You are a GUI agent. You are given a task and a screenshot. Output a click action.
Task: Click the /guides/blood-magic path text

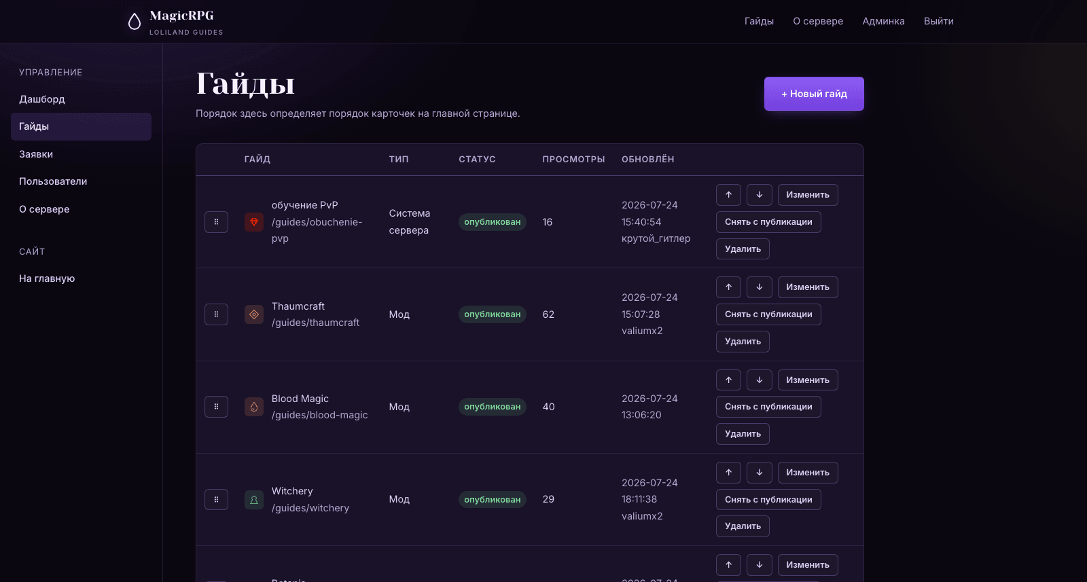(319, 415)
